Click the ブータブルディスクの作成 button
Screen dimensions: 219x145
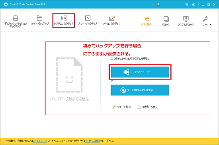click(140, 90)
